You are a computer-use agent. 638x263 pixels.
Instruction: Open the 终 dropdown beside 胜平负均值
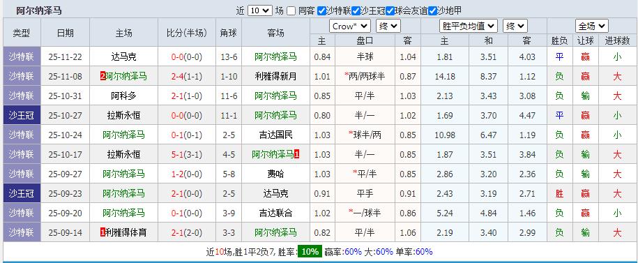click(x=515, y=27)
